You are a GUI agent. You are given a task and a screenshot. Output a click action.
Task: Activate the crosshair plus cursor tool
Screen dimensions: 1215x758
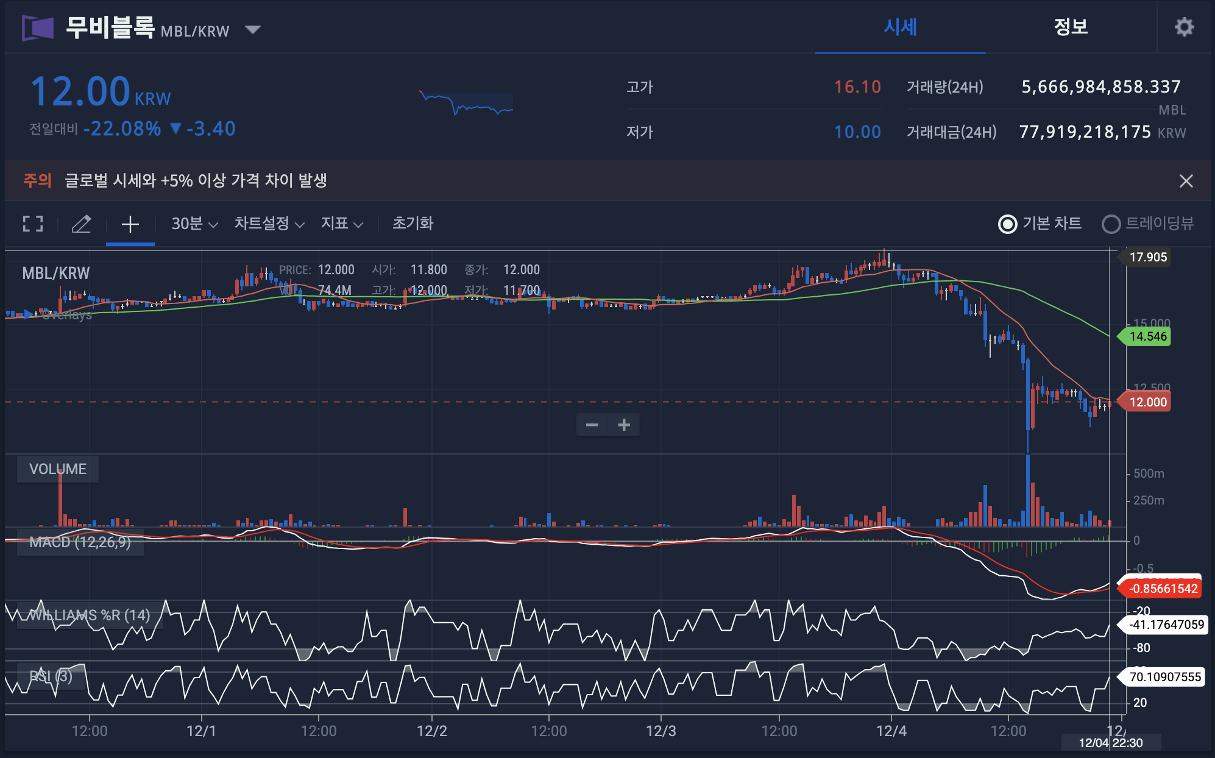pos(130,224)
